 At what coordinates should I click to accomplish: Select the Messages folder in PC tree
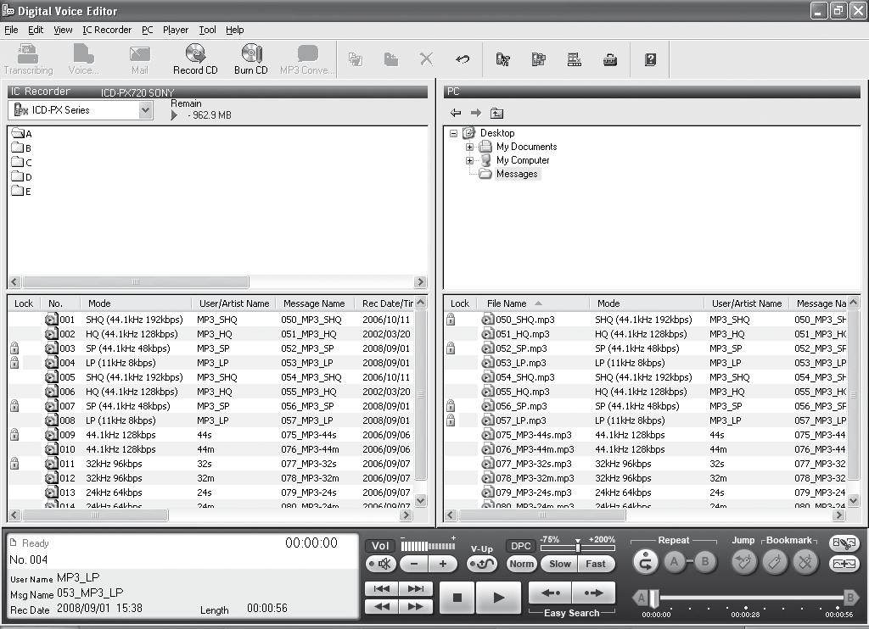517,174
